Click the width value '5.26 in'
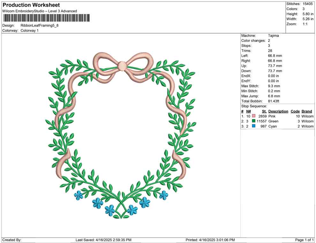The image size is (316, 243). point(308,19)
